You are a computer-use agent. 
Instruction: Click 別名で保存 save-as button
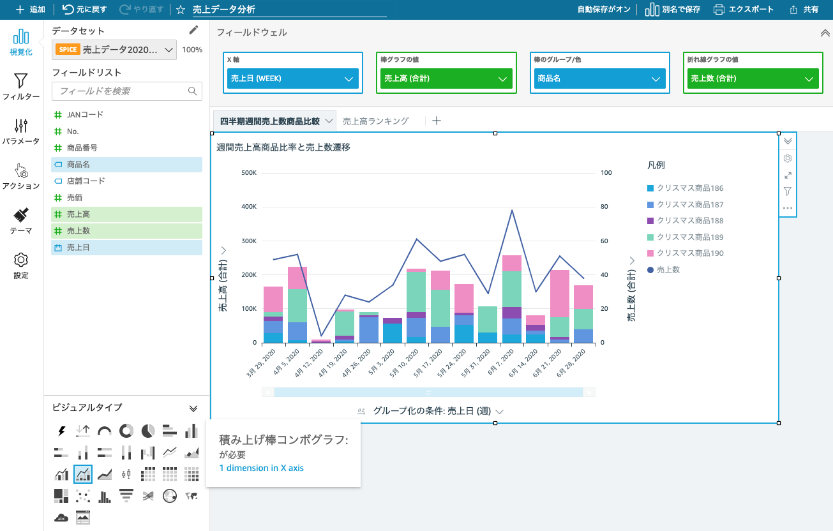(673, 10)
